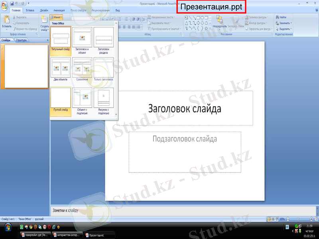Choose the Пустой слайд layout

[x=60, y=98]
